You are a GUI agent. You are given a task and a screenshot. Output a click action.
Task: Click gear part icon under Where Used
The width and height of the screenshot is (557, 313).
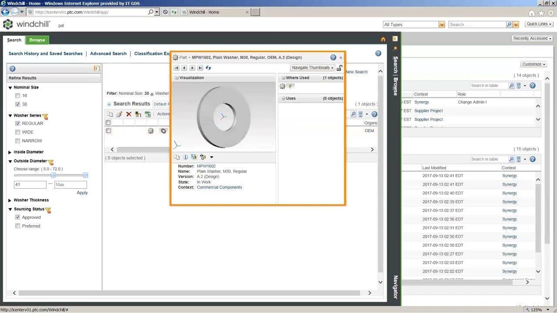(x=282, y=87)
